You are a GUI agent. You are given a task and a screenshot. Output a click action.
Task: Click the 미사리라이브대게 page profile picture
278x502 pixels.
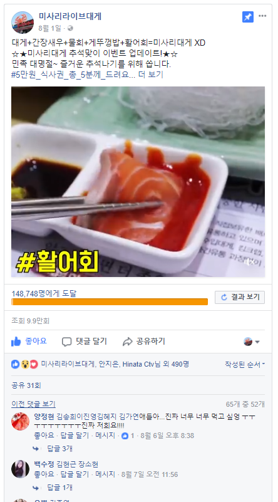pyautogui.click(x=22, y=23)
